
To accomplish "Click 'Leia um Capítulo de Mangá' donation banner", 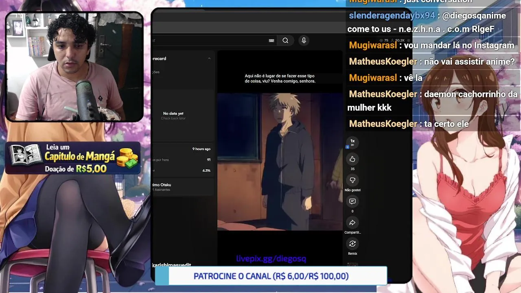I will click(x=73, y=158).
